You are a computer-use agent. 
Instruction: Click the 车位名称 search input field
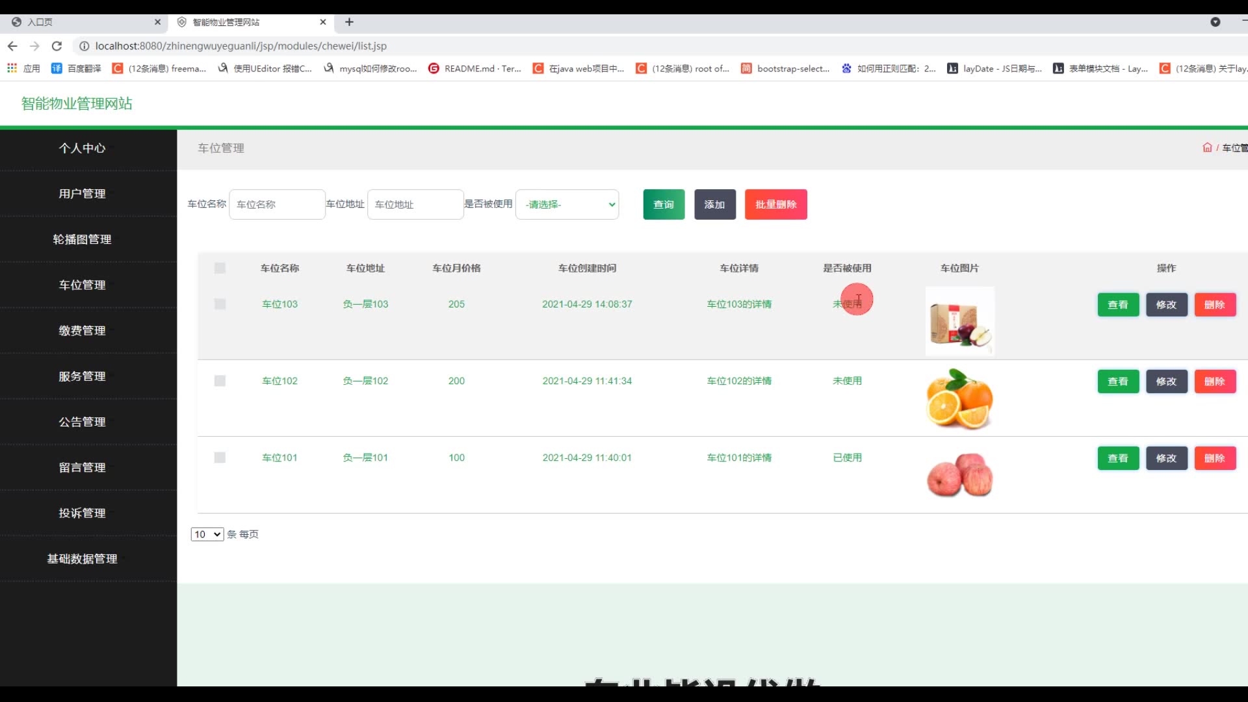277,205
